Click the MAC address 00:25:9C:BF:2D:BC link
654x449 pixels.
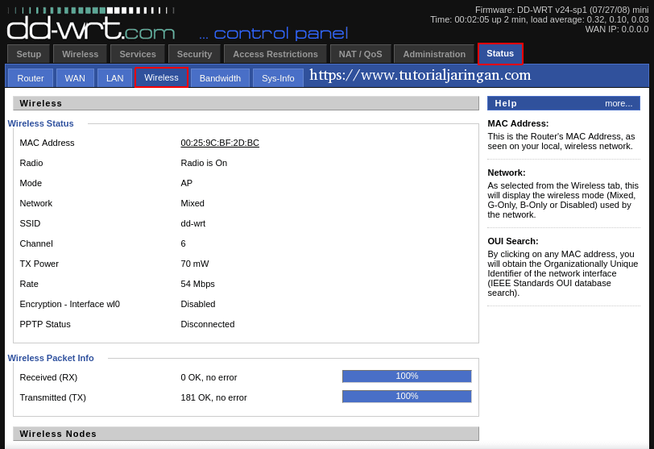(220, 143)
